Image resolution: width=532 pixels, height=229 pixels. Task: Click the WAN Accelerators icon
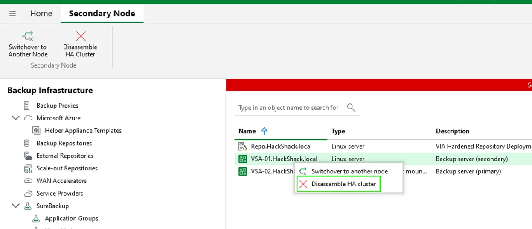(x=28, y=181)
